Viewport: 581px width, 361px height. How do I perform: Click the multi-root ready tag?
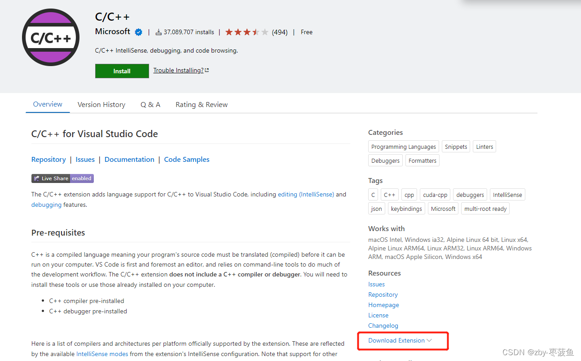point(485,209)
